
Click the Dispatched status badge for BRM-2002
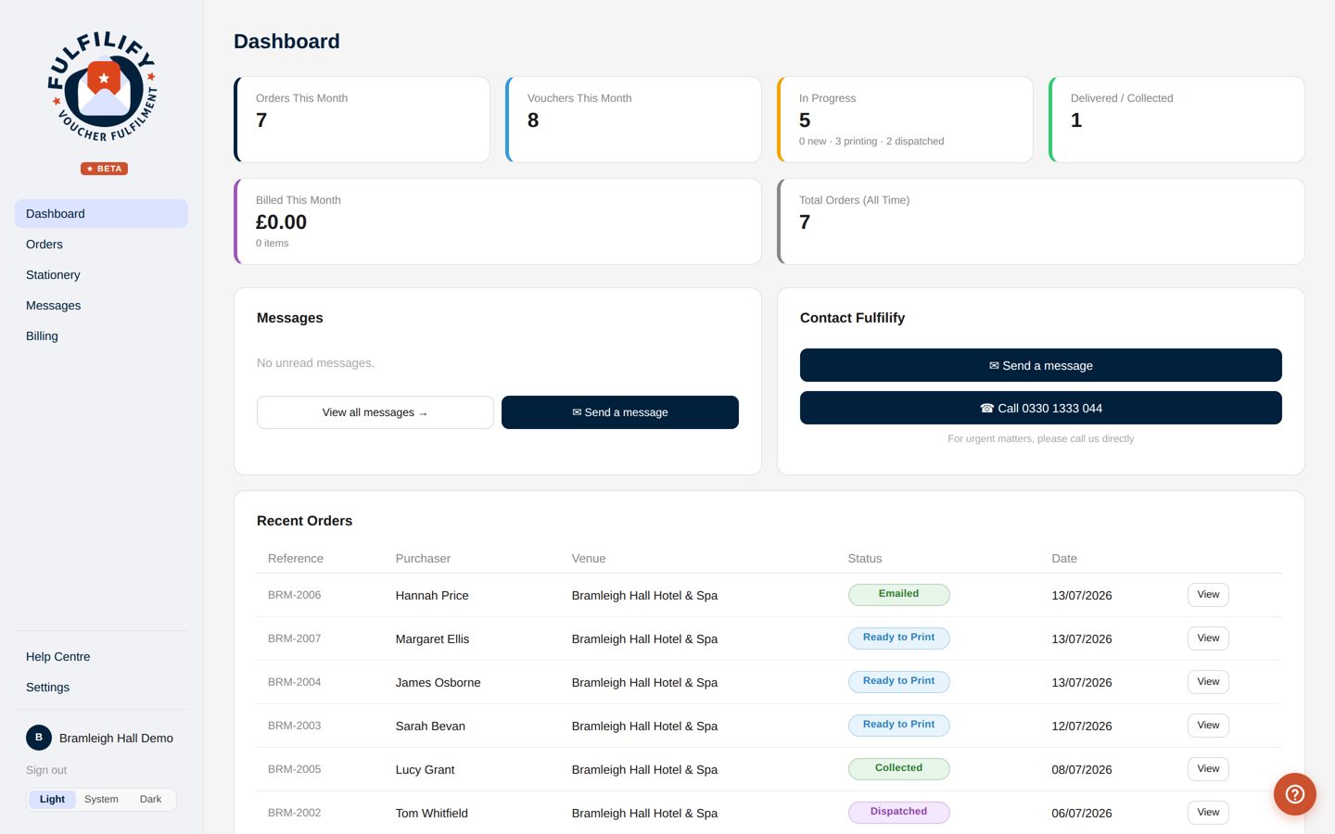coord(899,813)
